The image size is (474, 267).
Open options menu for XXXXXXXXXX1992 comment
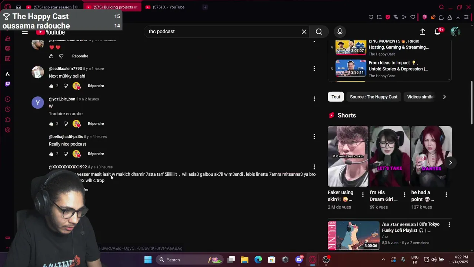click(314, 167)
